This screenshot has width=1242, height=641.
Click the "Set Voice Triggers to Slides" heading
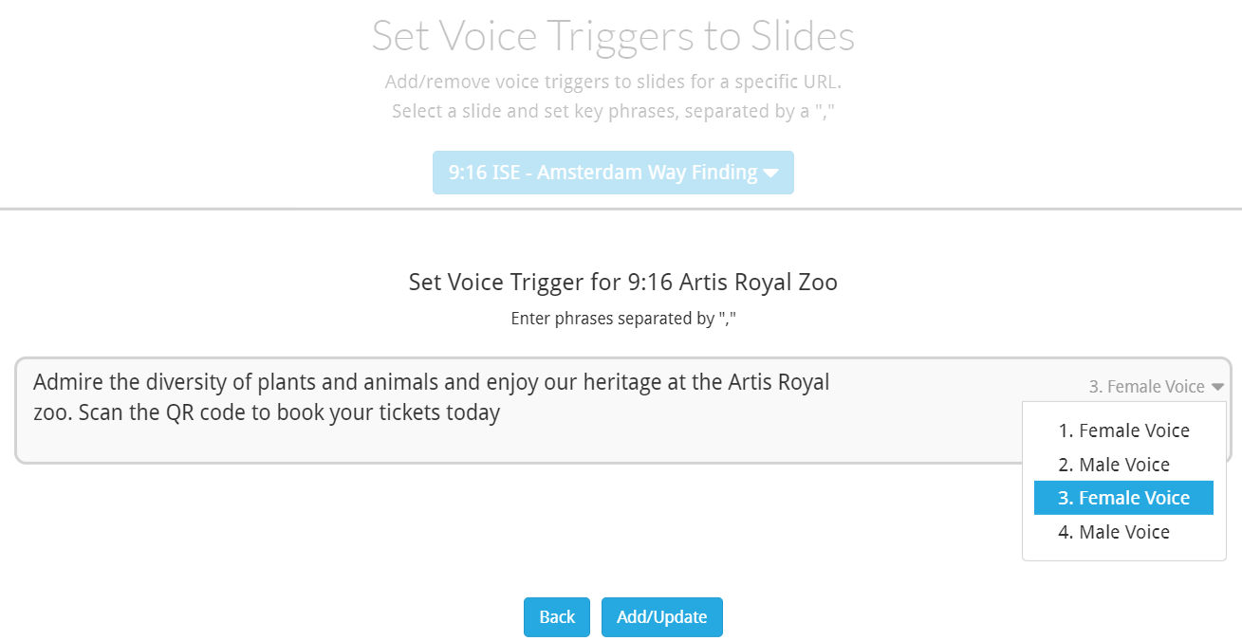[x=613, y=36]
